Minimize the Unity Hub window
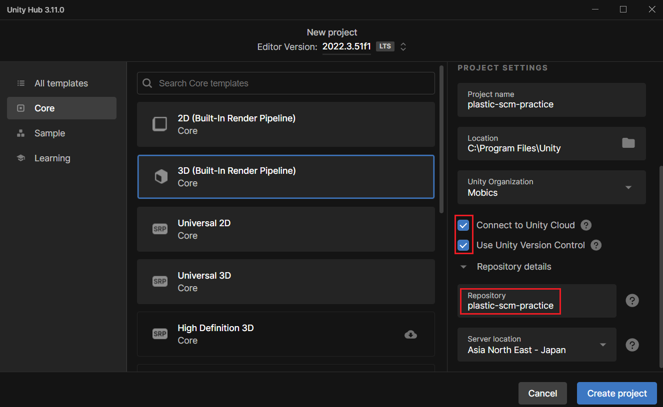 click(x=595, y=9)
